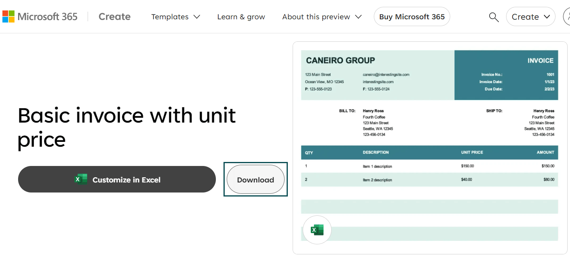The width and height of the screenshot is (570, 258).
Task: Click the Create site title link
Action: click(x=115, y=16)
